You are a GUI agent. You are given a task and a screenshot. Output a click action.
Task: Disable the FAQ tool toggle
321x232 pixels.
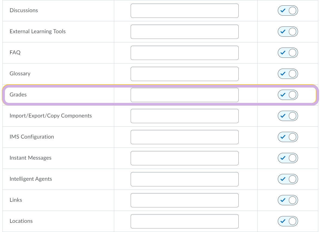click(288, 53)
